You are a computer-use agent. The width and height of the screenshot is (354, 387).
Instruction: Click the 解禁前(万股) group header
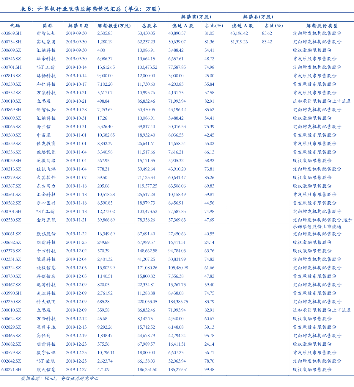coord(196,17)
